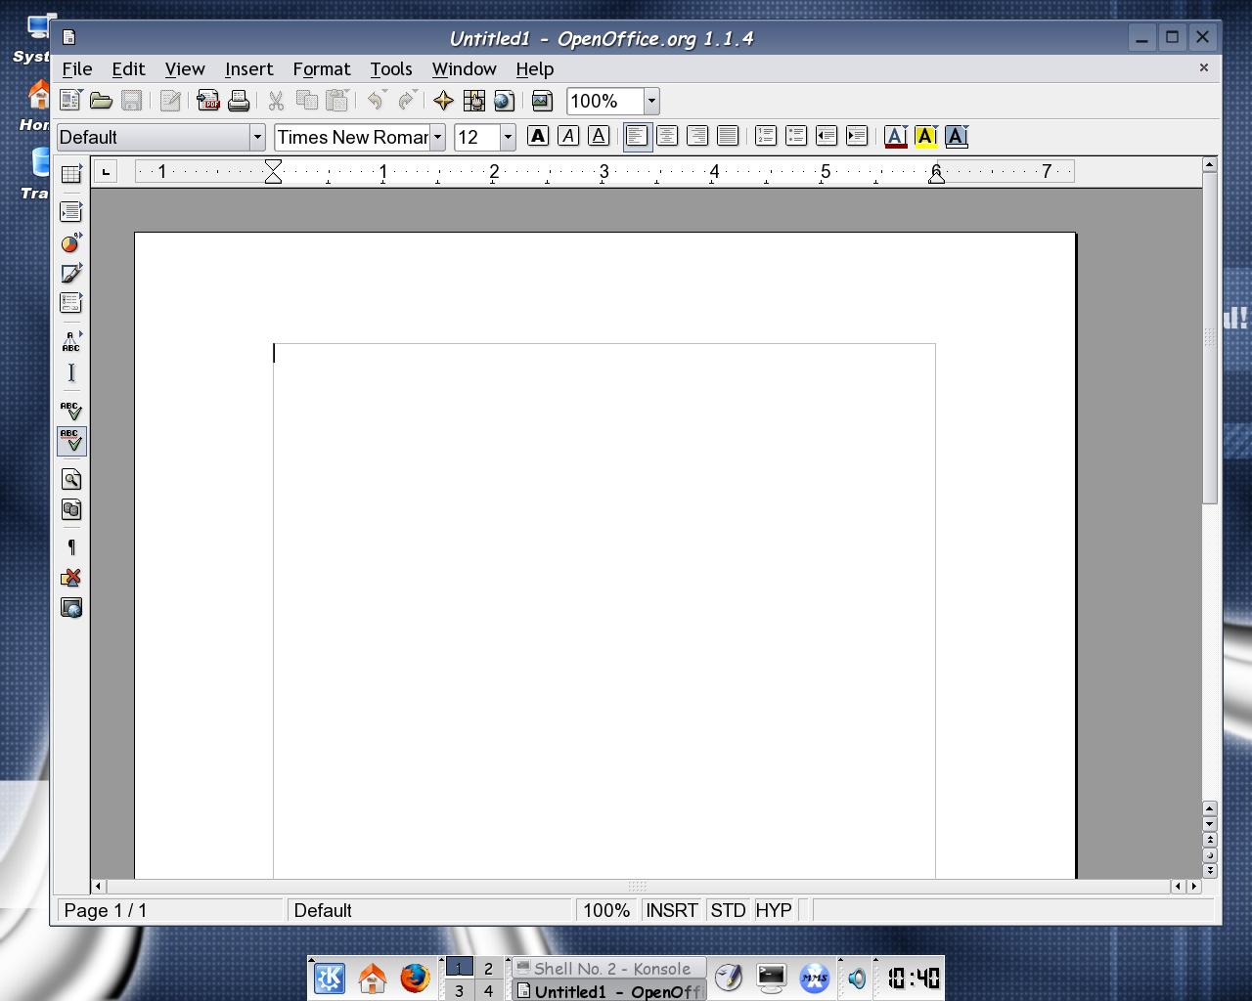Open Find and Replace magnifier icon

(71, 479)
